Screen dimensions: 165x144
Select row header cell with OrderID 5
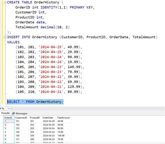click(x=9, y=136)
